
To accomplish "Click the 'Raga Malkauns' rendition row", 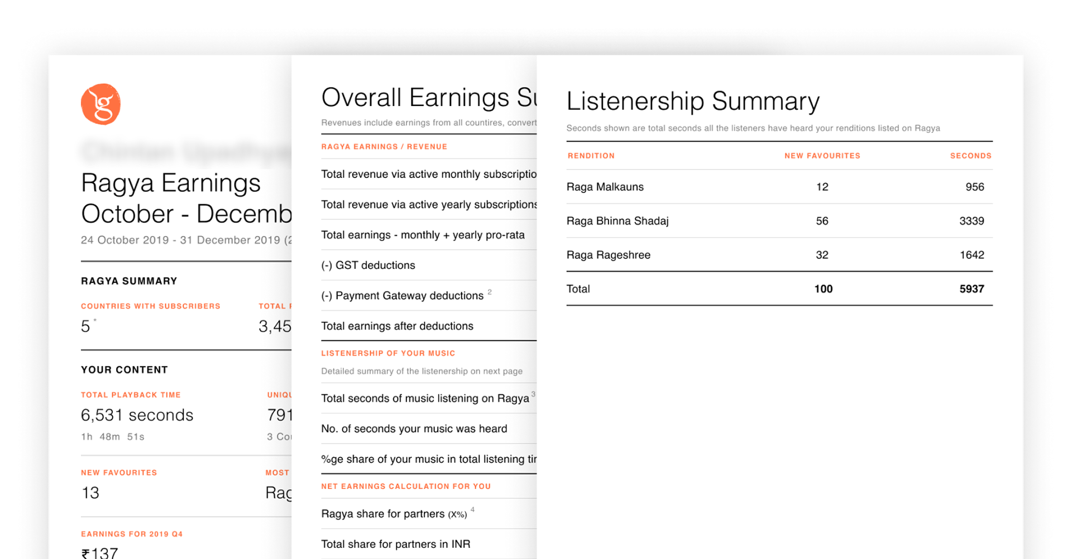I will [779, 187].
